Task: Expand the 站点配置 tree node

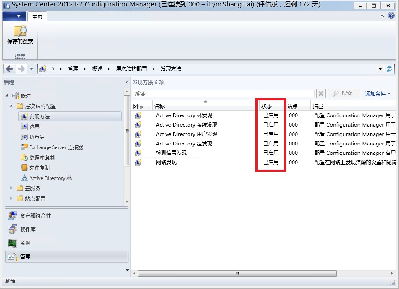Action: point(11,198)
